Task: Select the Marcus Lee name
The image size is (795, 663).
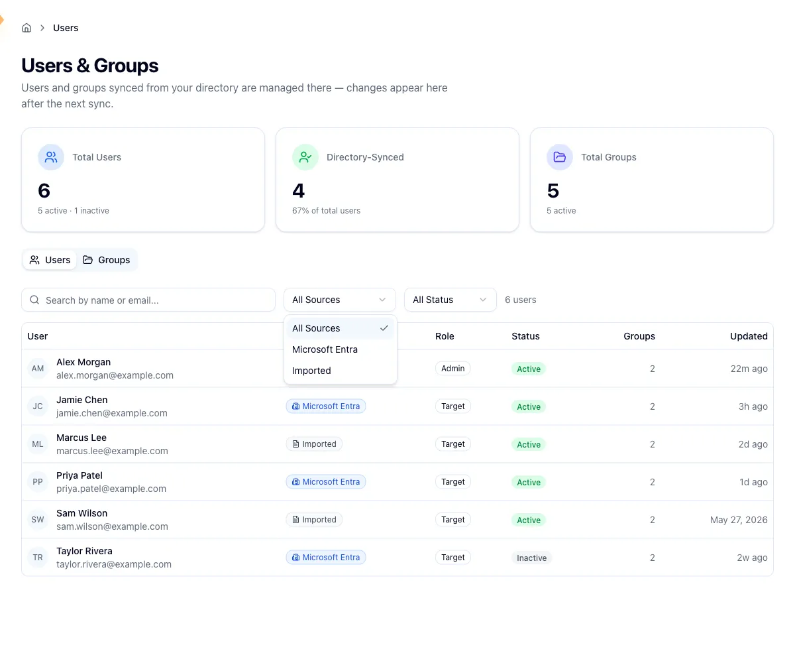Action: point(81,438)
